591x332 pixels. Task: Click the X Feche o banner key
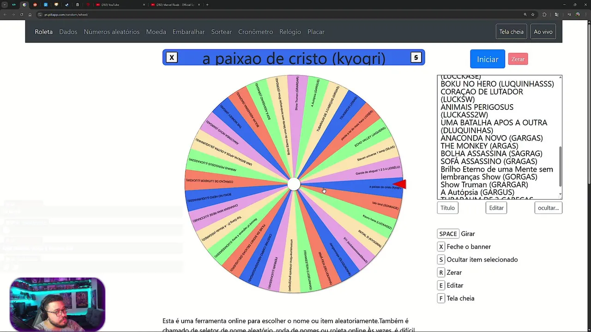click(441, 247)
